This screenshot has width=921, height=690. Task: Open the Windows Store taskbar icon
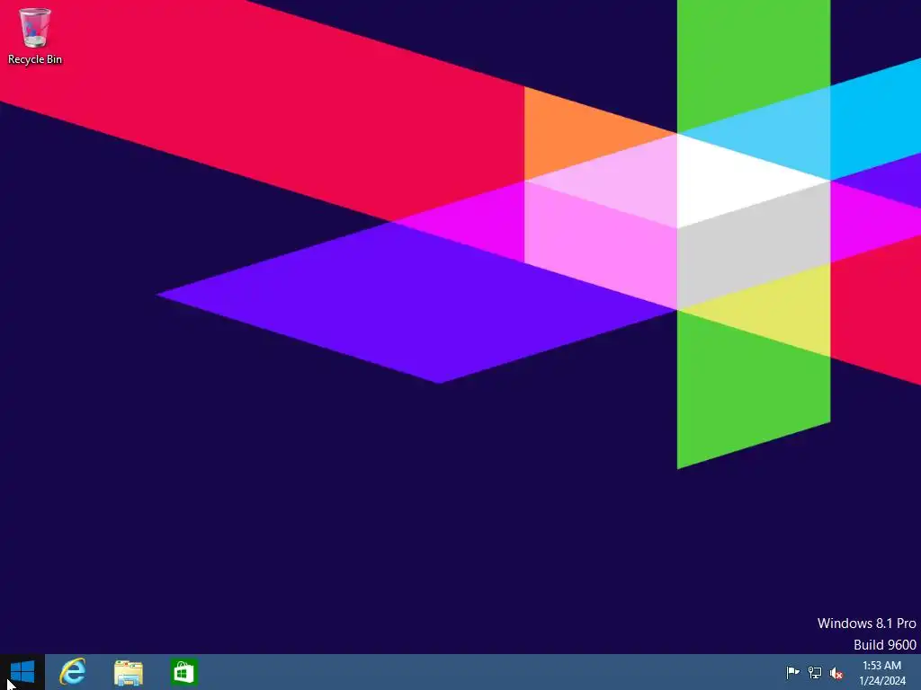click(x=183, y=672)
